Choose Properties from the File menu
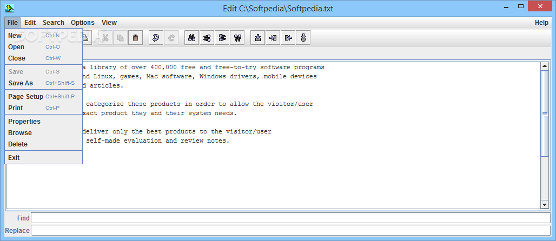 pyautogui.click(x=44, y=121)
